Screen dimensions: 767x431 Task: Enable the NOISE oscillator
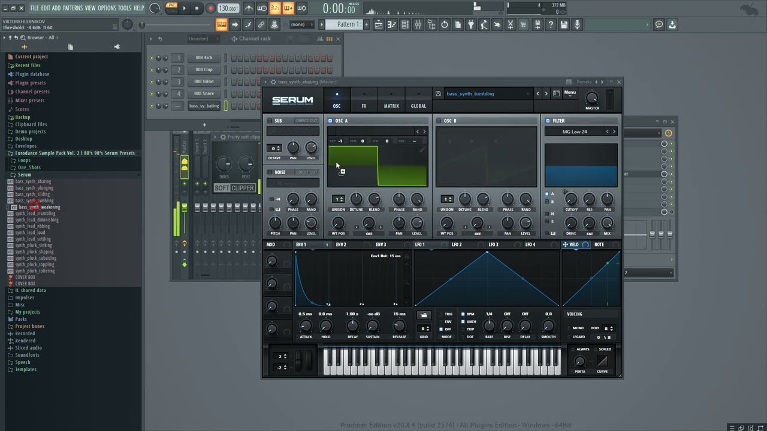click(x=270, y=172)
